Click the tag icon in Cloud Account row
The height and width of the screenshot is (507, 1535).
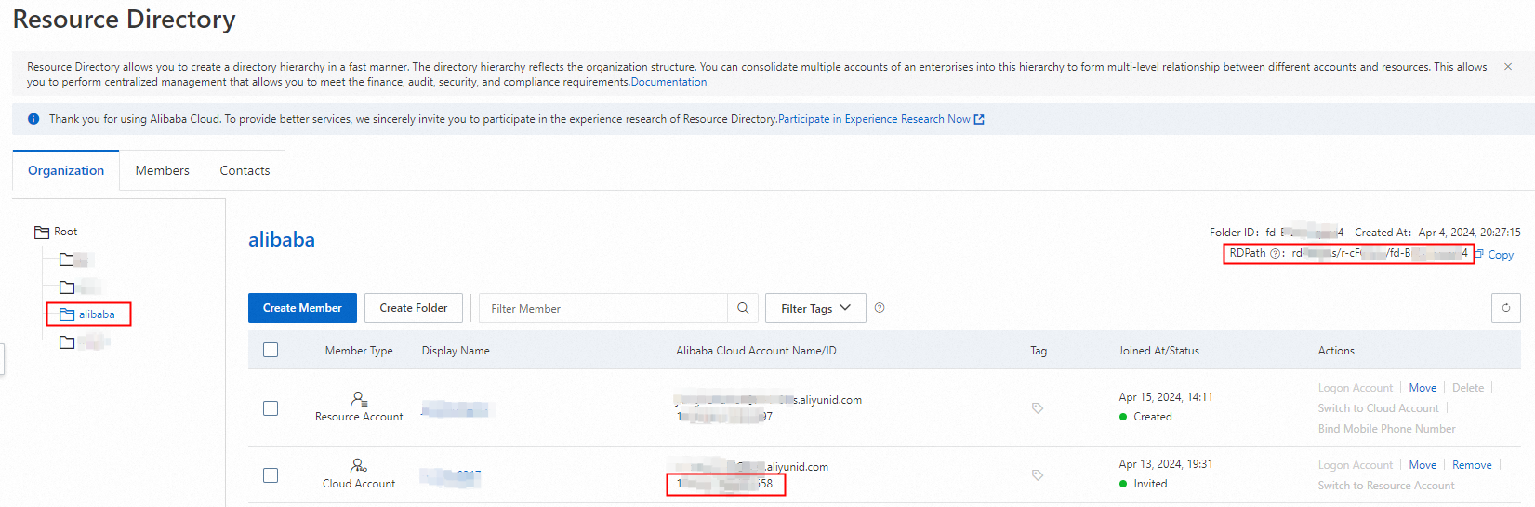[x=1038, y=475]
